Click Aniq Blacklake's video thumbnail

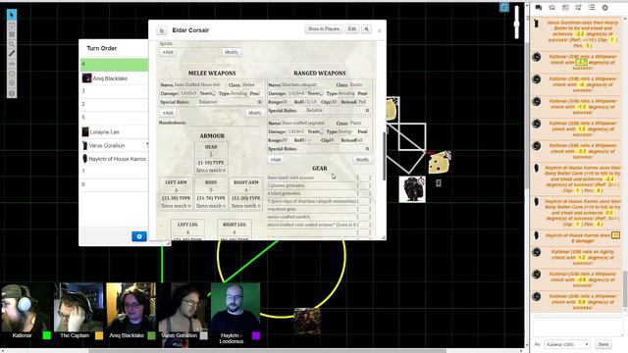(x=131, y=307)
